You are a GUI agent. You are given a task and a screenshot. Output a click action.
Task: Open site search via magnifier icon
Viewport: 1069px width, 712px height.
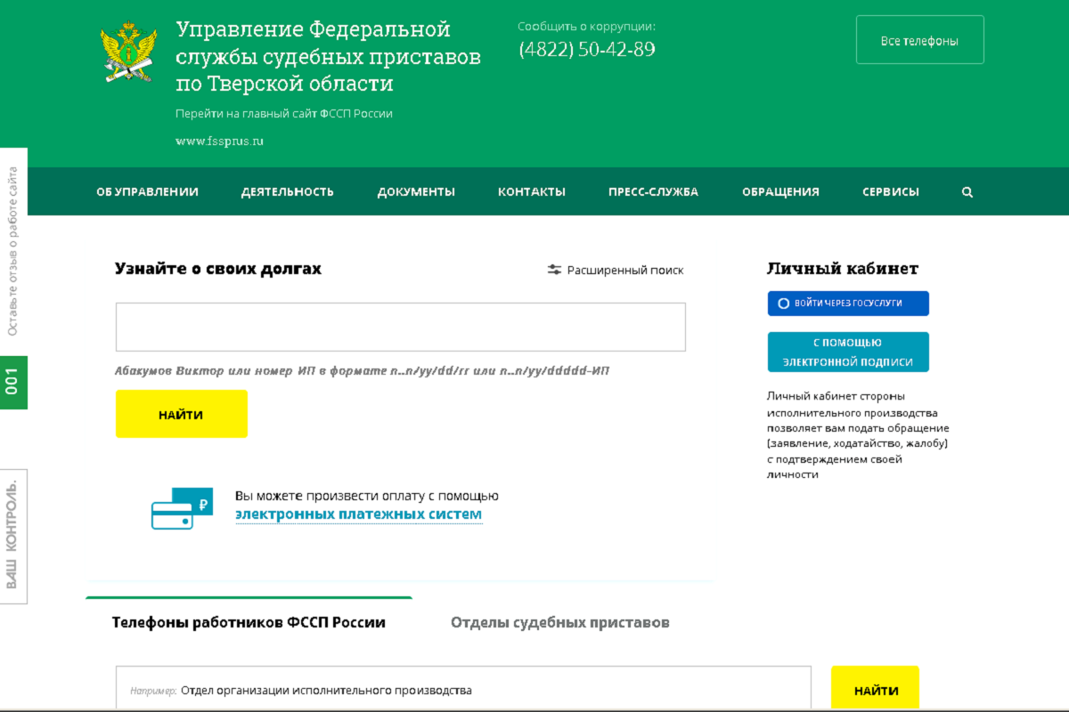click(967, 192)
